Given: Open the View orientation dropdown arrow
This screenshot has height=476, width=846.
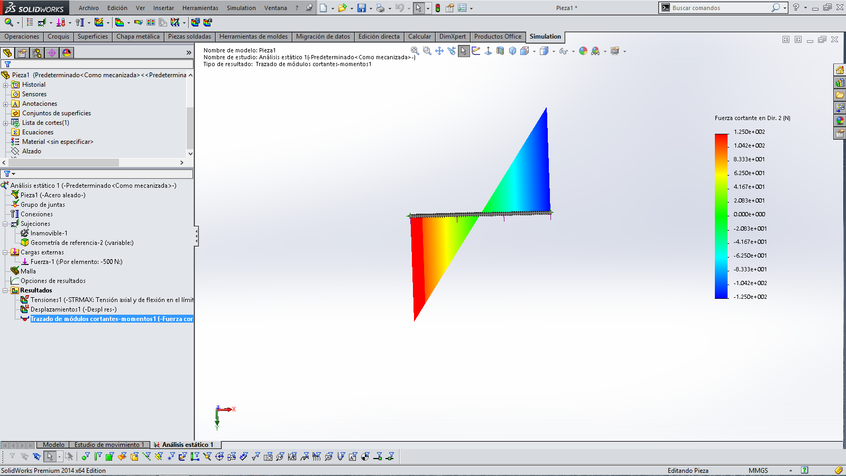Looking at the screenshot, I should (535, 52).
